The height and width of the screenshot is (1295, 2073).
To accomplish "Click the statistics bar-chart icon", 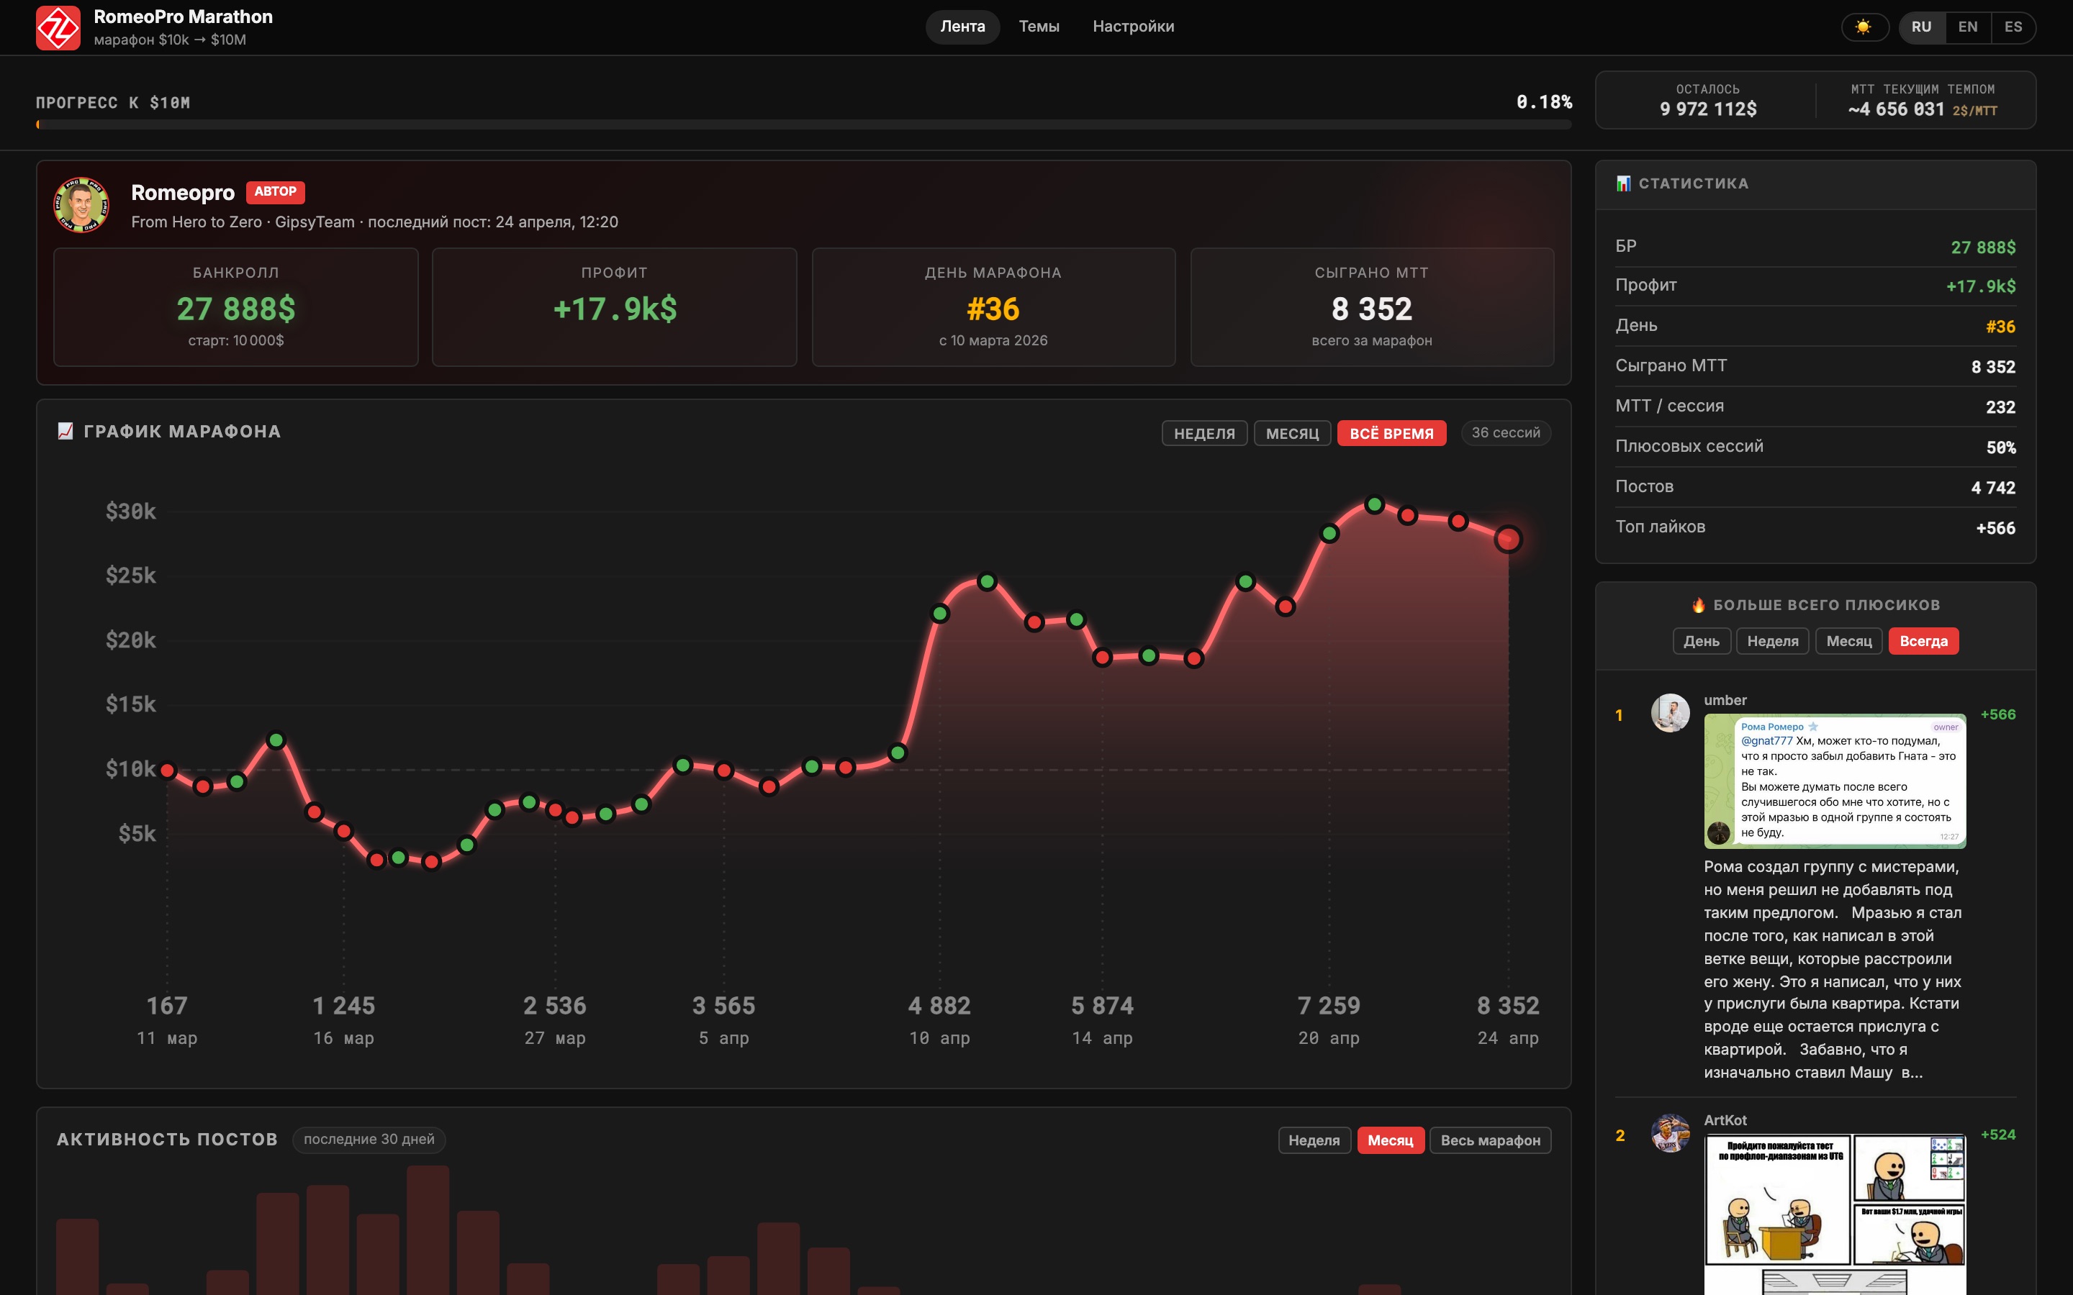I will pos(1623,183).
